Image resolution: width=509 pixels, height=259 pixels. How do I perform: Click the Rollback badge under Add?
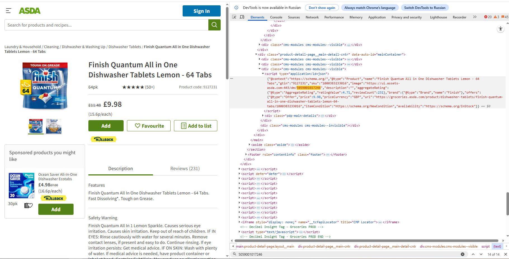tap(103, 139)
